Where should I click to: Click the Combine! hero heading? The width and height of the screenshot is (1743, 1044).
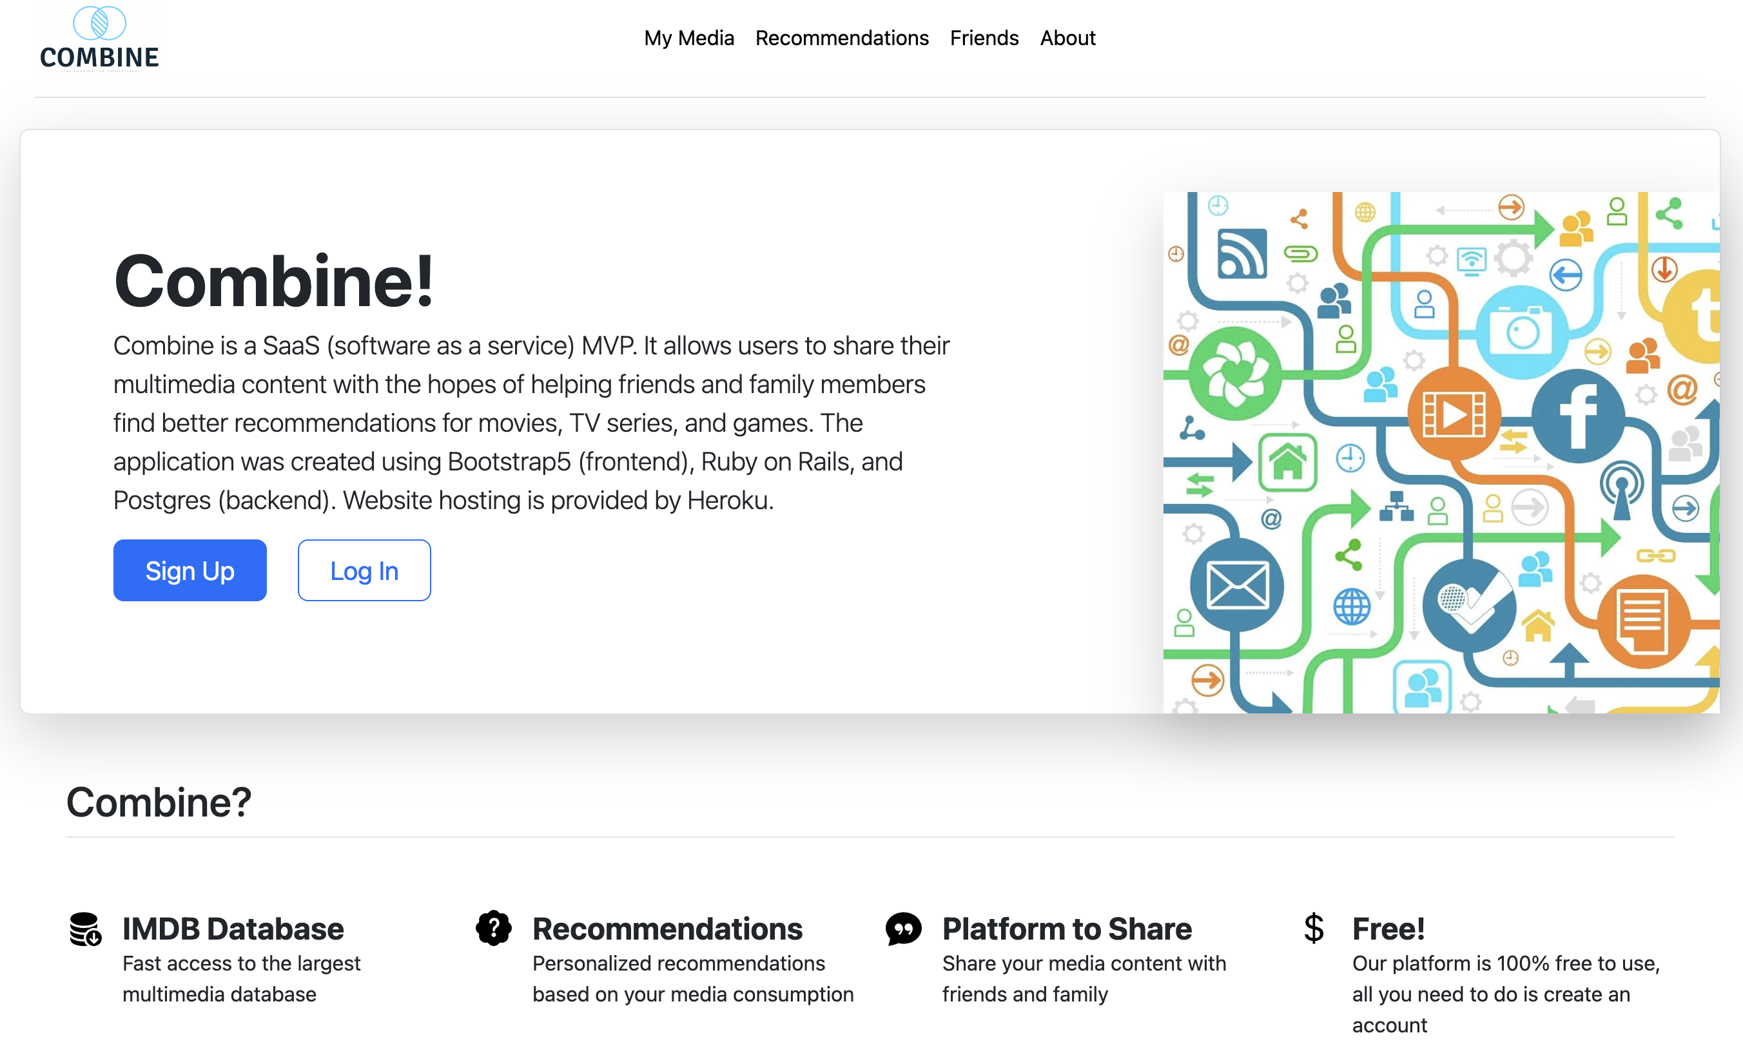click(x=274, y=282)
